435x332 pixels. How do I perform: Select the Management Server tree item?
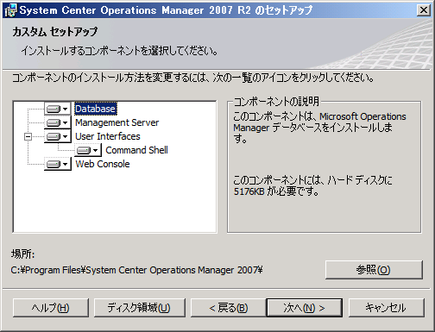click(x=117, y=122)
